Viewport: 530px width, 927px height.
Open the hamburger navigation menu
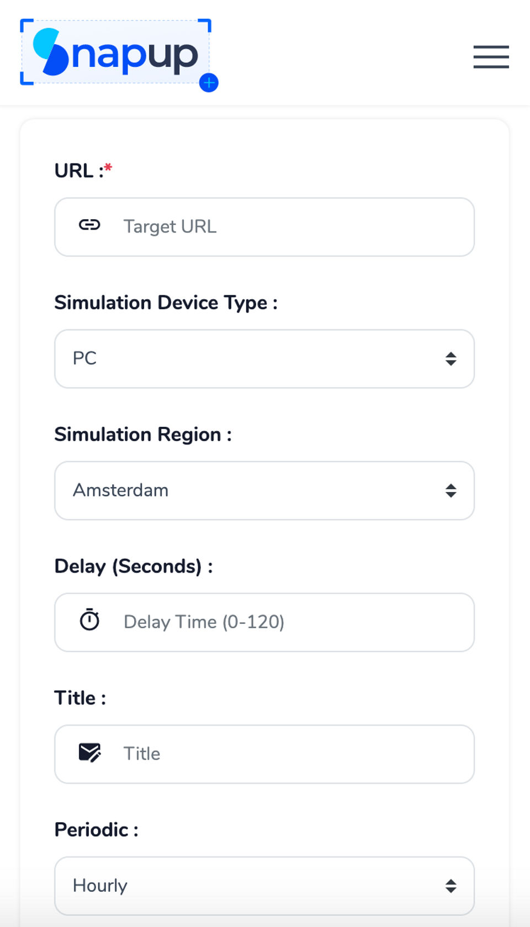491,57
